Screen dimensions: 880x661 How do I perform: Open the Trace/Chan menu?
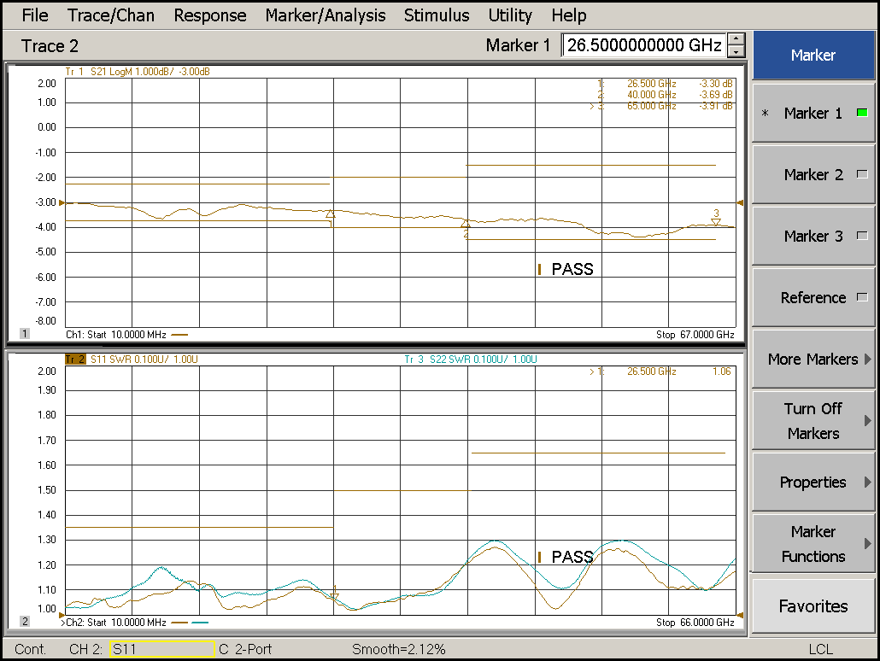110,15
